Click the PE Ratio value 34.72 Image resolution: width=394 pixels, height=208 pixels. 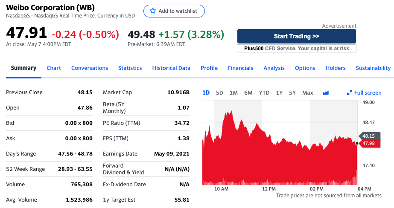coord(182,123)
